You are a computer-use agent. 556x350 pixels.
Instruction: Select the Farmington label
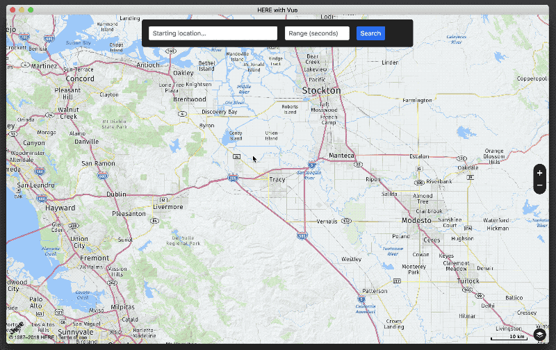click(418, 100)
